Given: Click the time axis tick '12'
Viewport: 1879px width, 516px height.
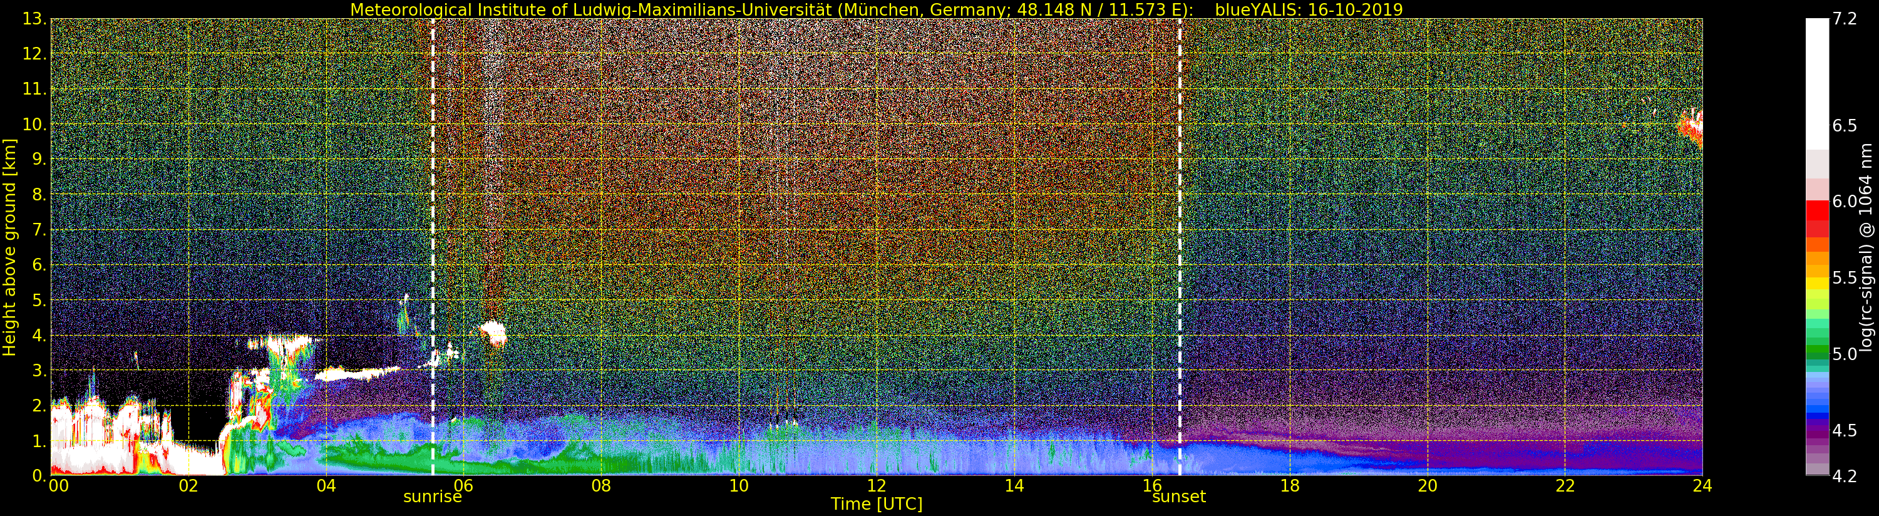Looking at the screenshot, I should coord(877,485).
